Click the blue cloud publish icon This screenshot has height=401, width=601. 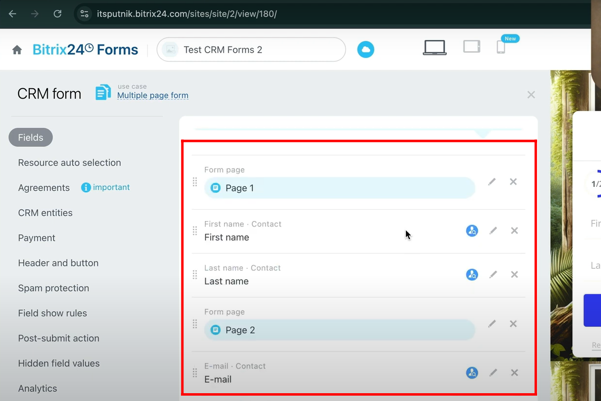[365, 49]
